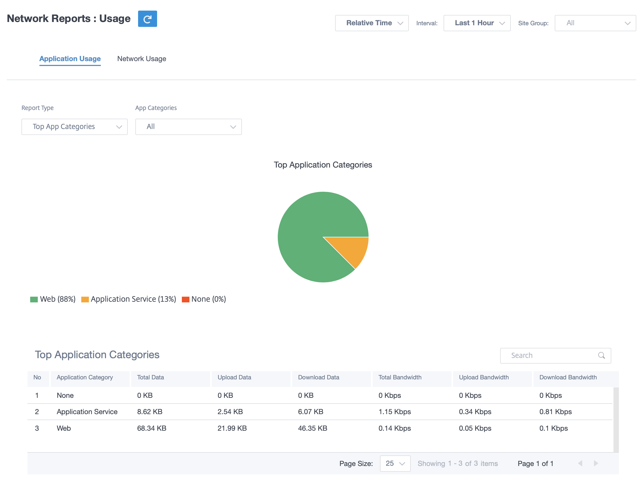Go to previous page arrow
The image size is (642, 485).
pos(580,463)
